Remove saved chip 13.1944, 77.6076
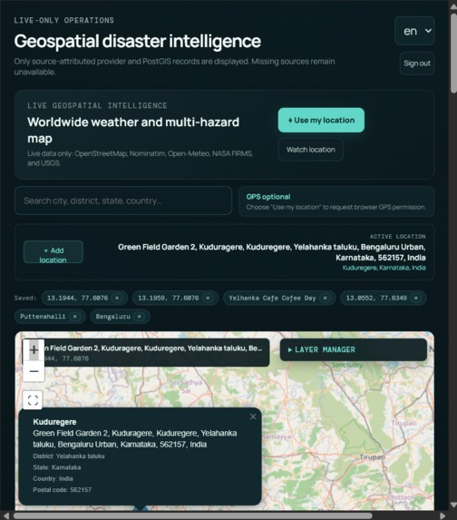Viewport: 457px width, 520px height. 117,298
